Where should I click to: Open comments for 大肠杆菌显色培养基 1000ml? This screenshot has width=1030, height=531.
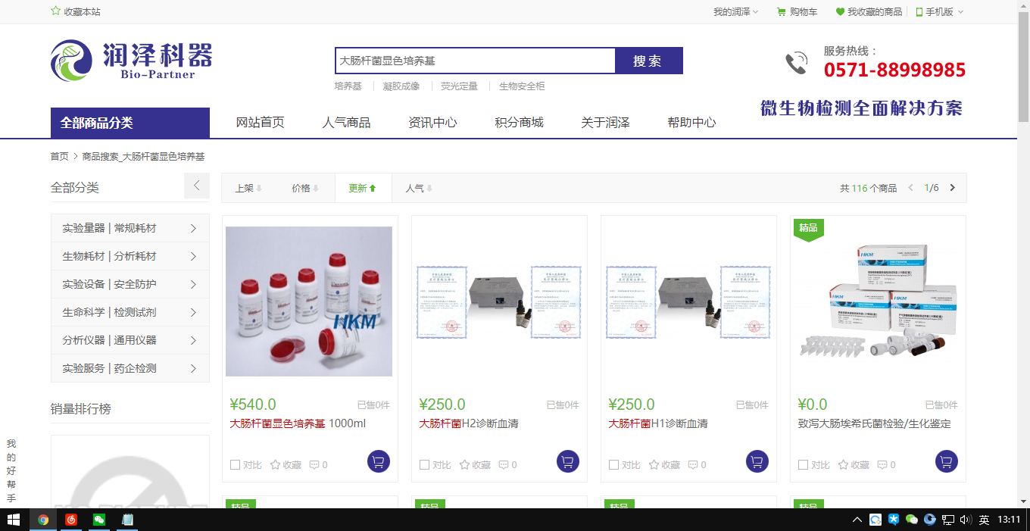[x=319, y=465]
